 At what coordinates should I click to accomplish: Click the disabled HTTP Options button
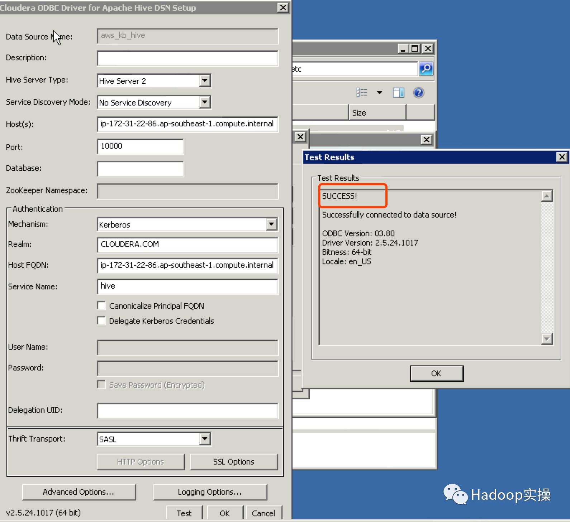pyautogui.click(x=141, y=462)
